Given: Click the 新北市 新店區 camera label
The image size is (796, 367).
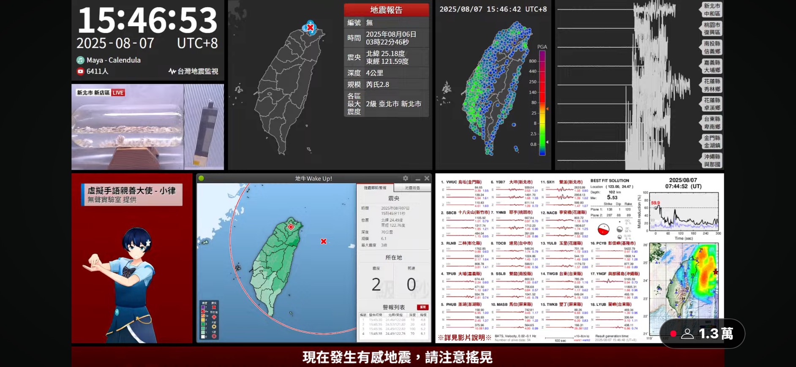Looking at the screenshot, I should click(x=93, y=92).
